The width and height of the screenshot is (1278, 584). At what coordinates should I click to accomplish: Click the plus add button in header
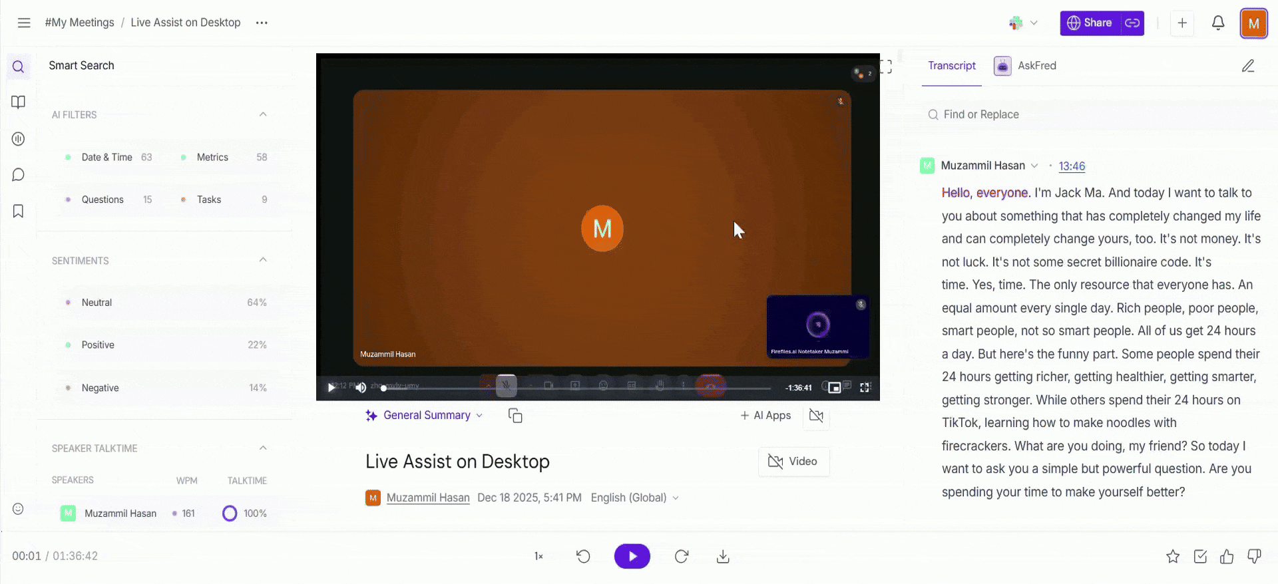click(1182, 23)
